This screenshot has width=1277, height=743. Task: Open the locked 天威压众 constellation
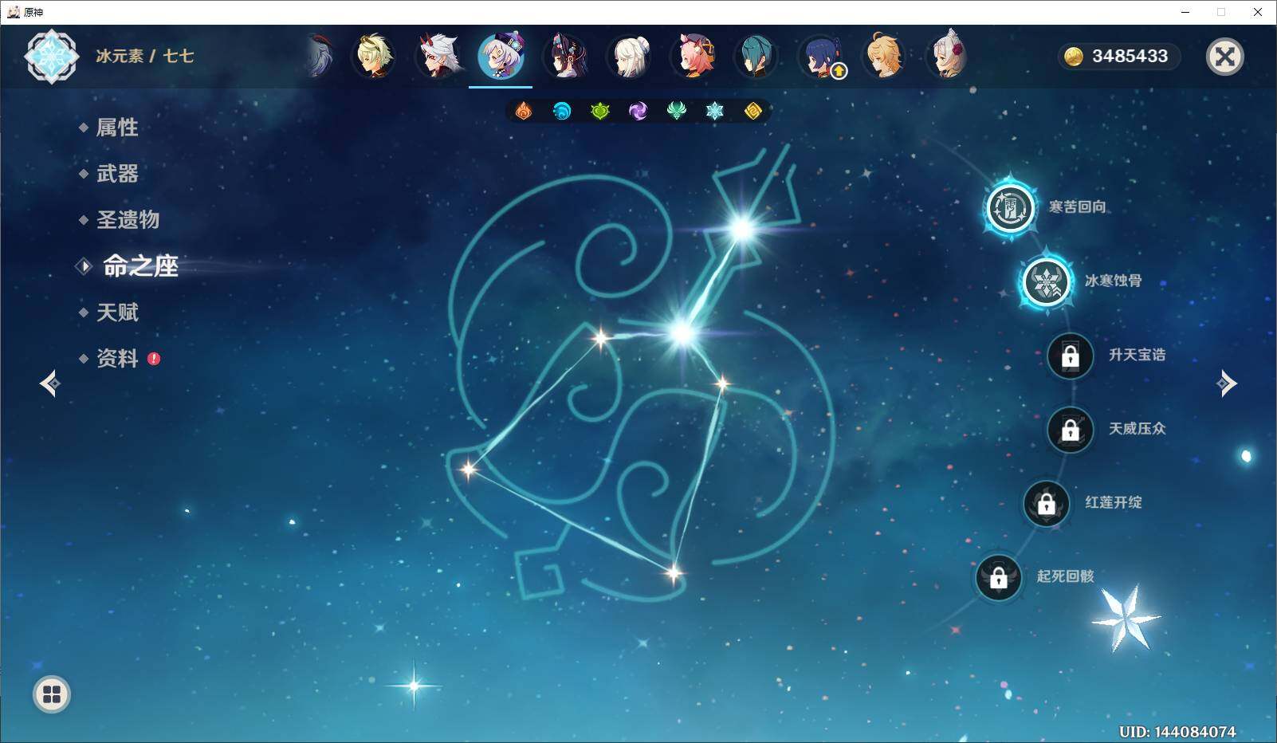tap(1070, 430)
